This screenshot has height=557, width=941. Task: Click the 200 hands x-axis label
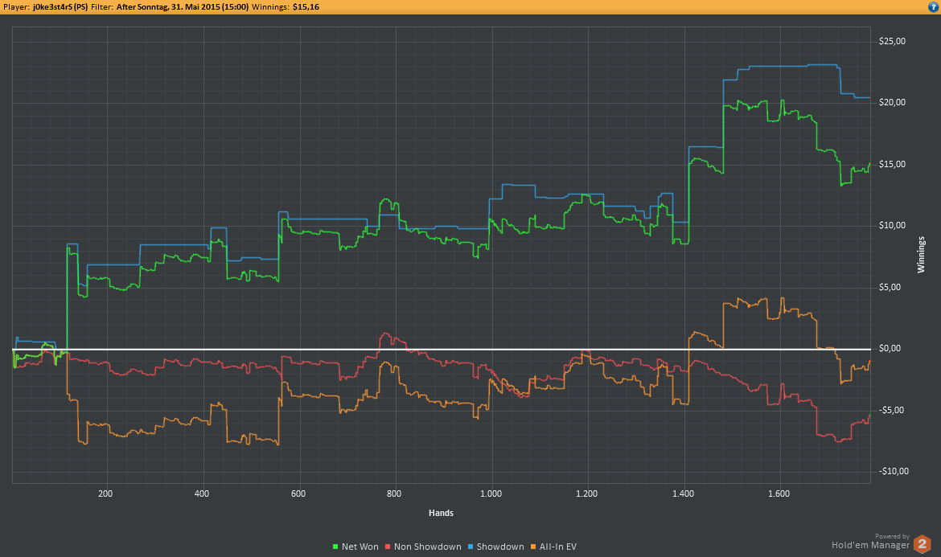105,494
